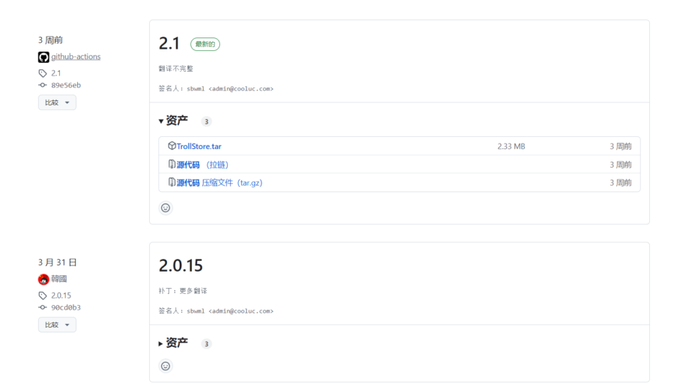The image size is (674, 392).
Task: Click the archive icon for the tar.gz source
Action: [x=172, y=182]
